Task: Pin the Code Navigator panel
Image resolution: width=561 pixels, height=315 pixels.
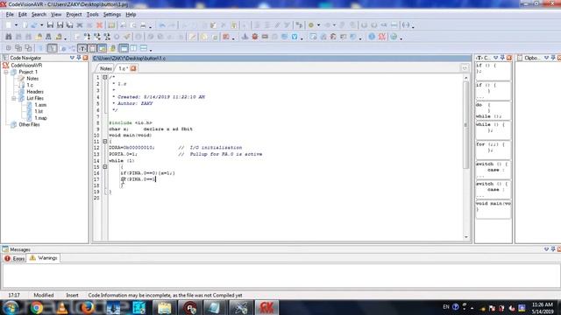Action: point(78,58)
